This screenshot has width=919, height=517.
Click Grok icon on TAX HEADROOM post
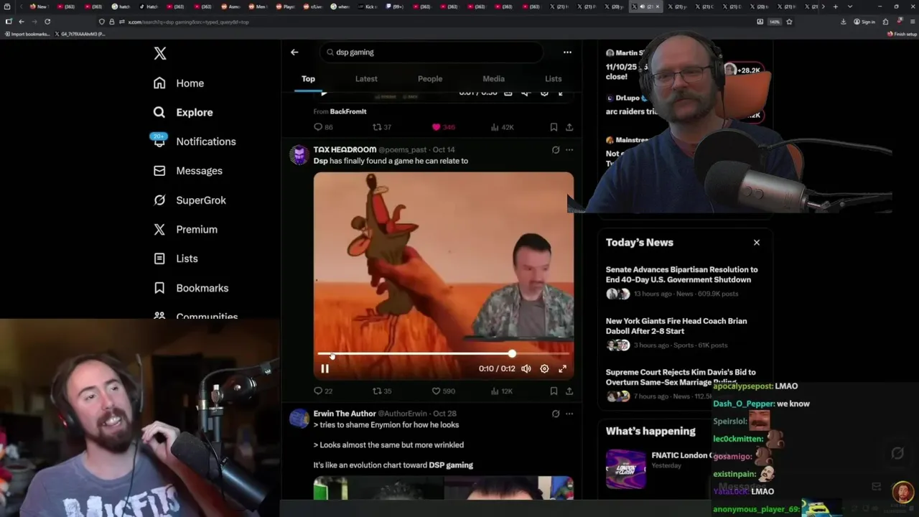click(556, 150)
